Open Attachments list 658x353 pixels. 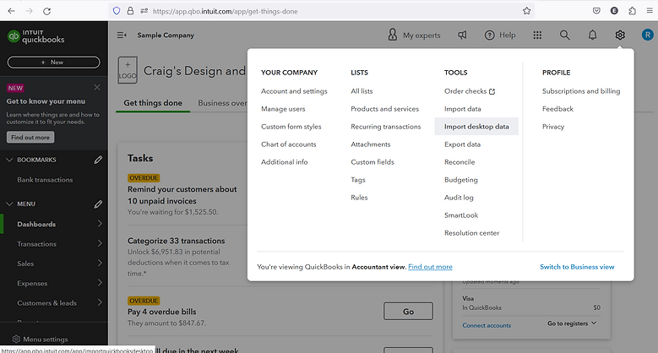371,144
